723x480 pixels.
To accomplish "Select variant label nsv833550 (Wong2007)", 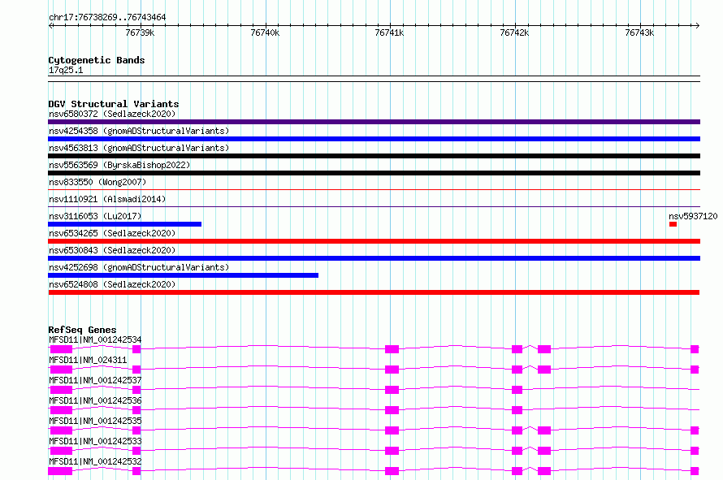I will 97,182.
